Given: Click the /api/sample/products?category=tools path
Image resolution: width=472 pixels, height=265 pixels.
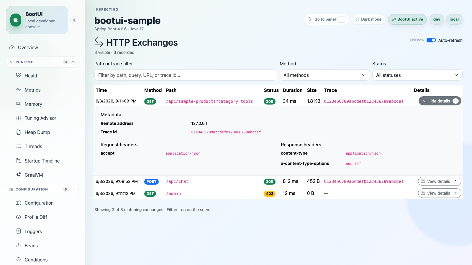Looking at the screenshot, I should tap(209, 101).
